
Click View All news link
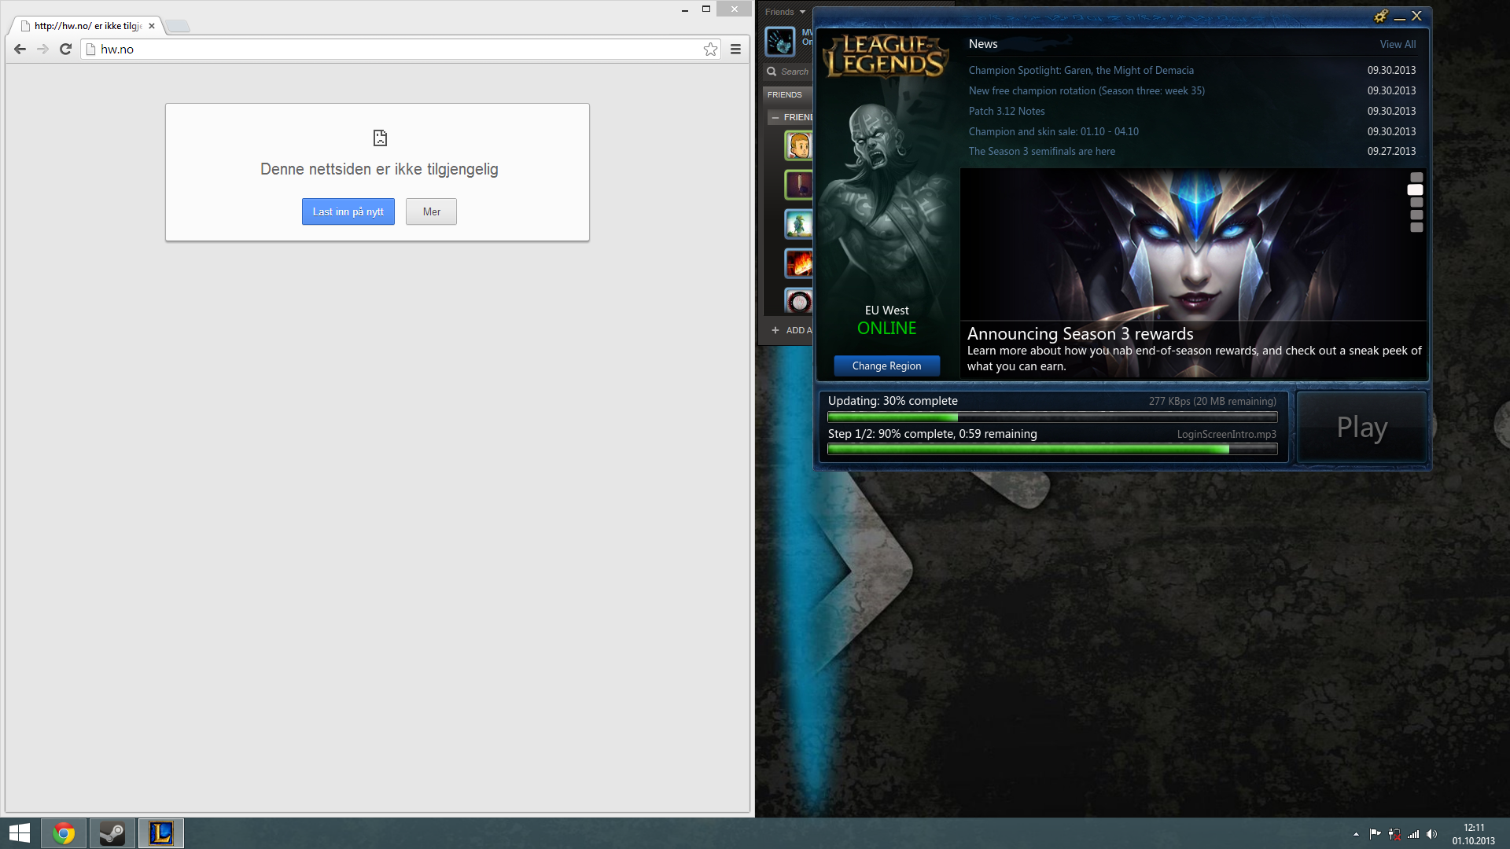click(x=1398, y=45)
